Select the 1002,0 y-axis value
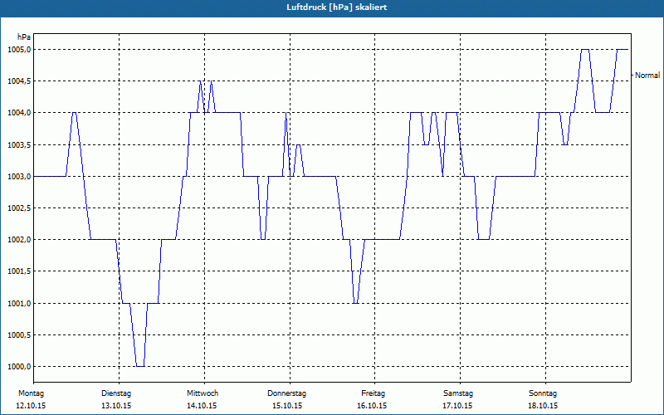 [19, 240]
